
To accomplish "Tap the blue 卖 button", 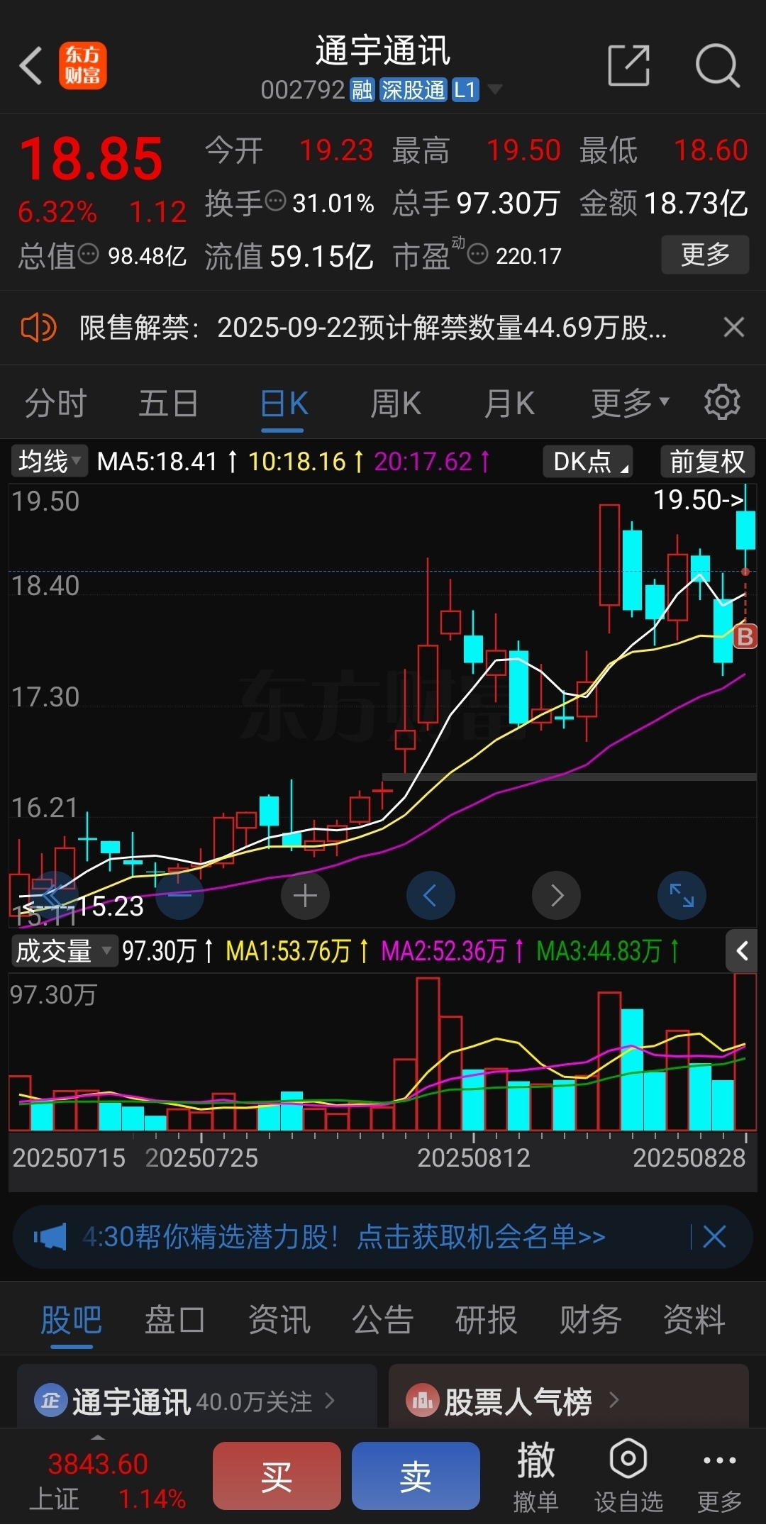I will (x=416, y=1477).
